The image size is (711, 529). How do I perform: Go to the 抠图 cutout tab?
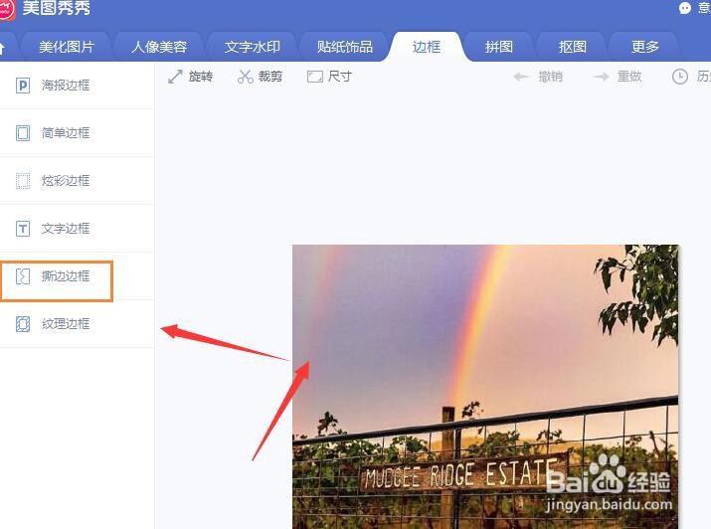(572, 47)
